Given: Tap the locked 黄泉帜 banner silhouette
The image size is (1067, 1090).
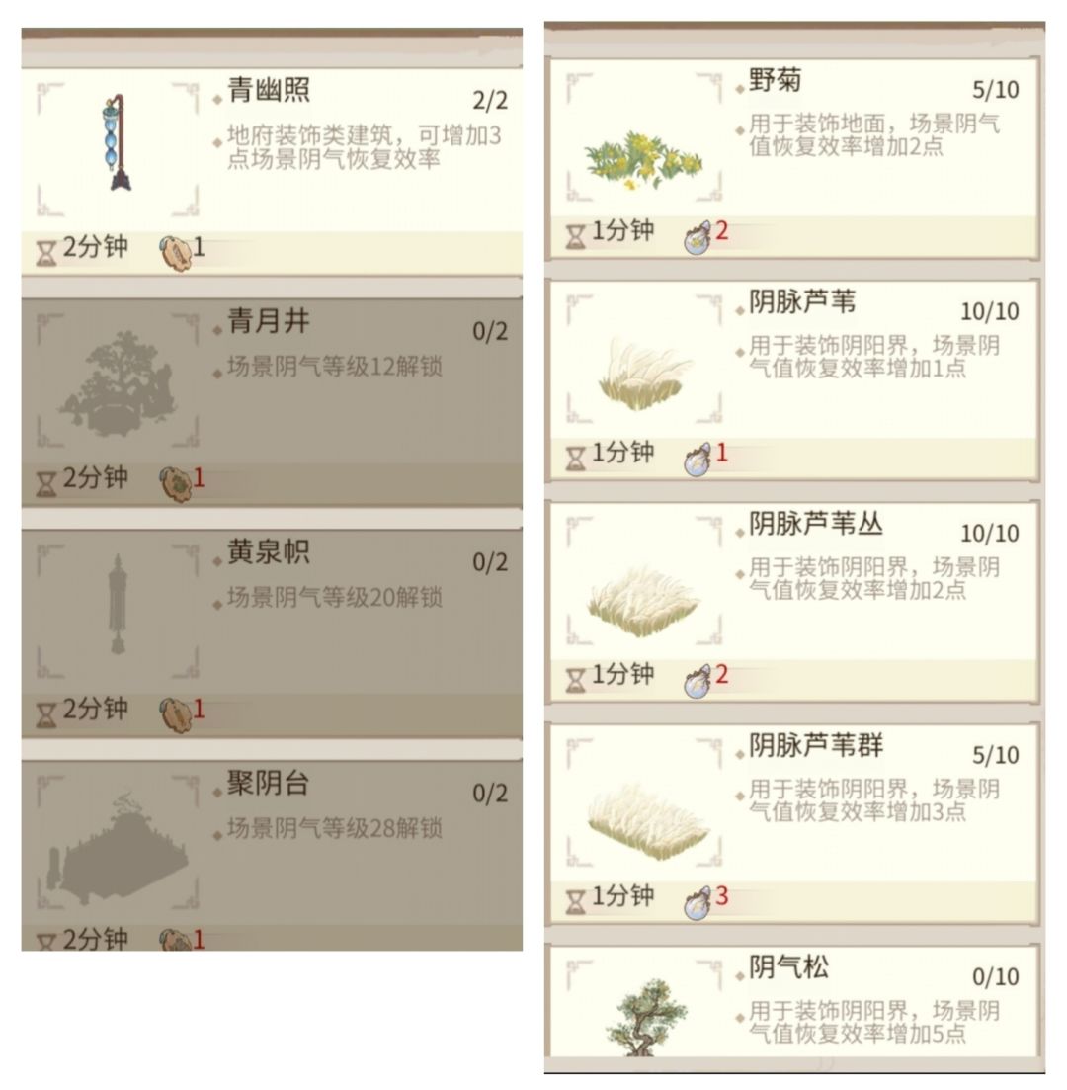Looking at the screenshot, I should pyautogui.click(x=118, y=604).
